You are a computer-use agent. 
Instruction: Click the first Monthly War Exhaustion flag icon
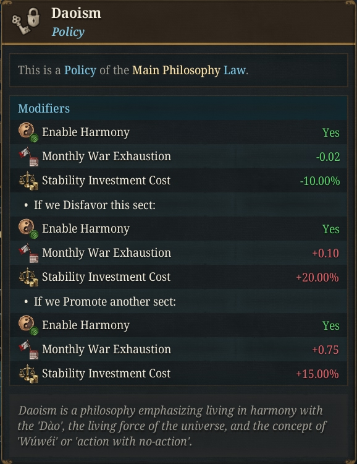[28, 157]
